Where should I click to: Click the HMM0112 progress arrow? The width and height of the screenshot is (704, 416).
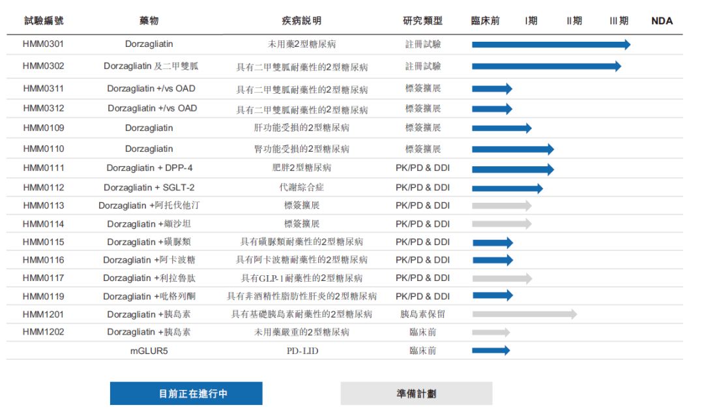(x=507, y=188)
